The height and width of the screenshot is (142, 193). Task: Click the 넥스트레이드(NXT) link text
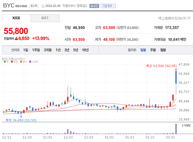point(172,18)
